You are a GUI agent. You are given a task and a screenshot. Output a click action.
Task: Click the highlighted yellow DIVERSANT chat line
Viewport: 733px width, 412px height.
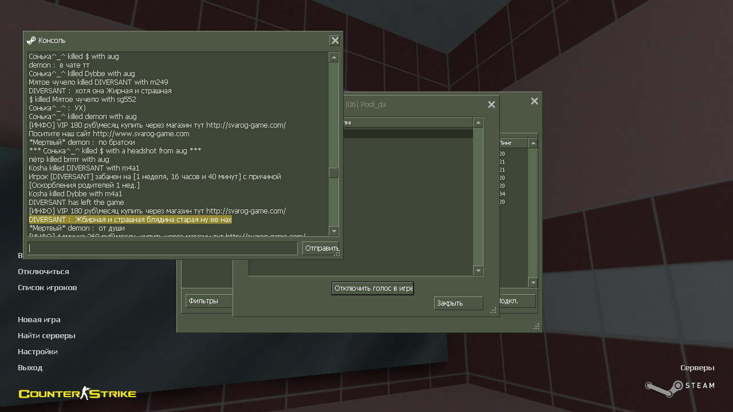(131, 220)
